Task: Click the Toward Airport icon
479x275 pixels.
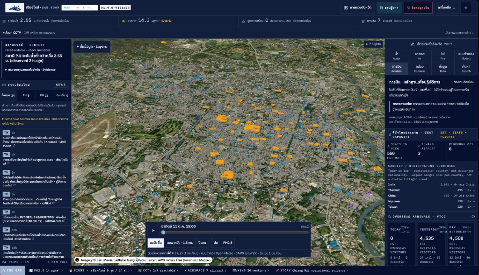Action: 419,146
